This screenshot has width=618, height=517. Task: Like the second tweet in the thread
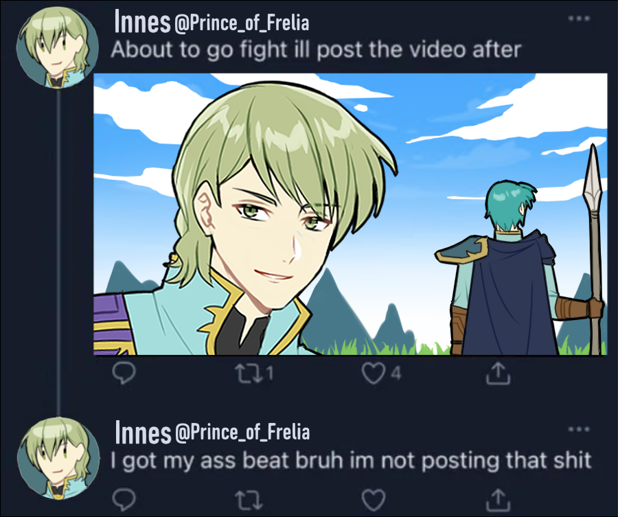pos(374,500)
